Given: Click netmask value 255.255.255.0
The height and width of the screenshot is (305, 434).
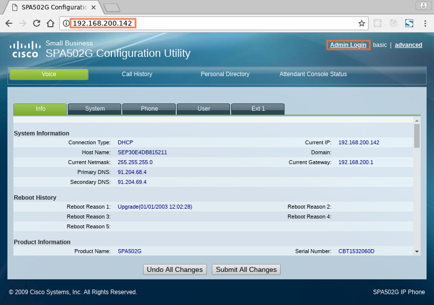Looking at the screenshot, I should [135, 162].
